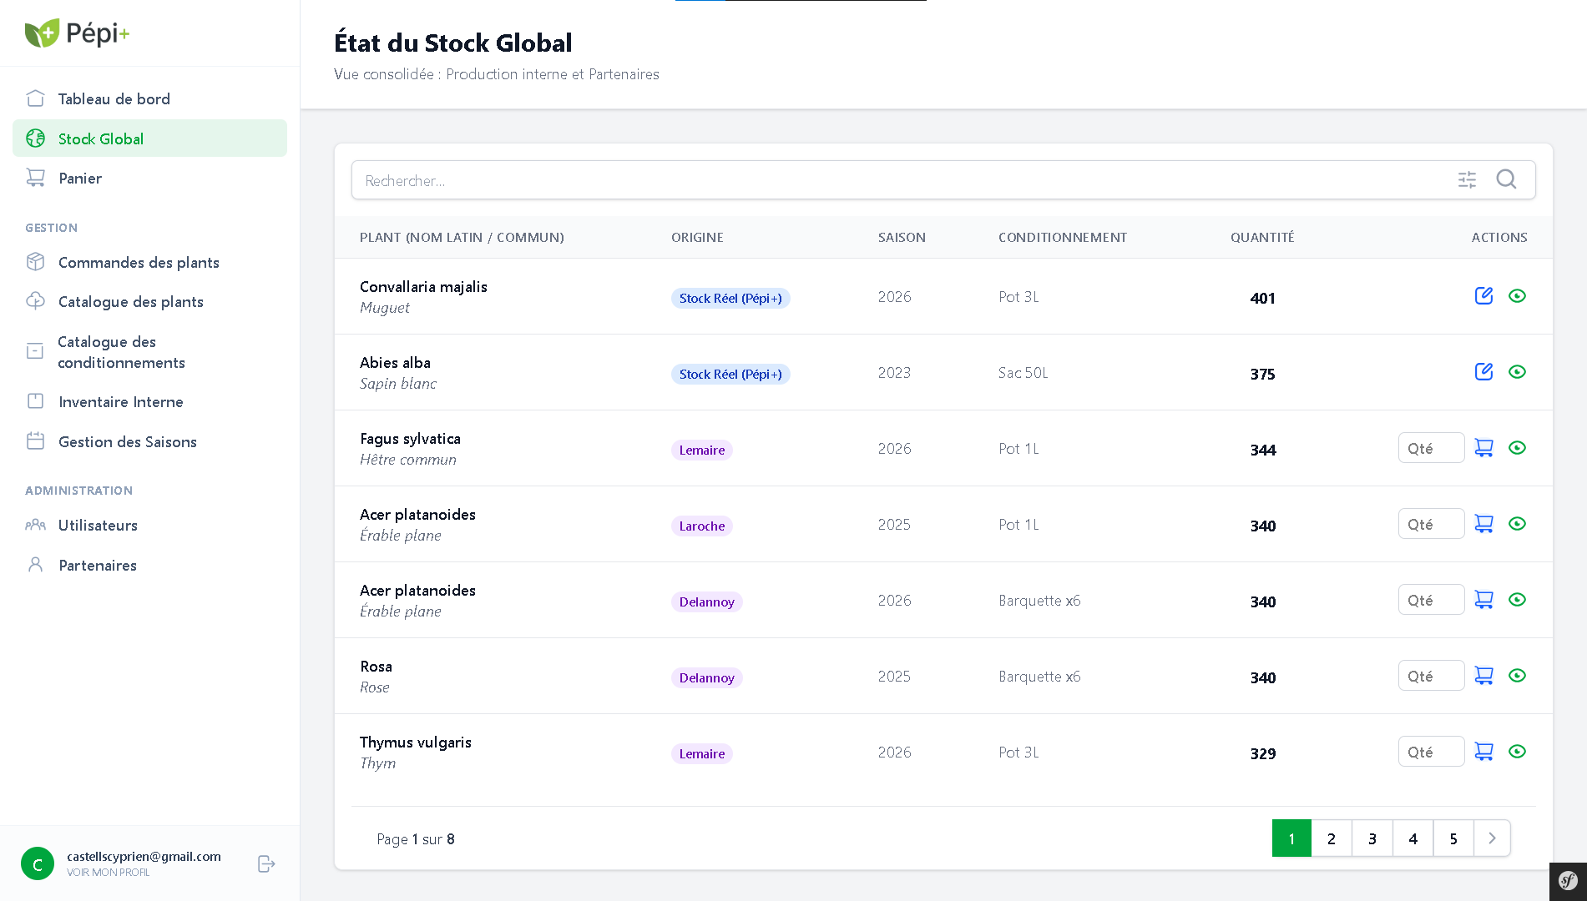Click VOIR MON PROFIL link
Viewport: 1587px width, 901px height.
(108, 873)
